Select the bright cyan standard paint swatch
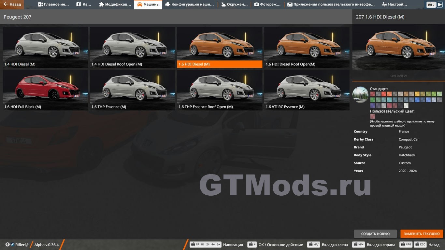The image size is (445, 250). click(389, 100)
